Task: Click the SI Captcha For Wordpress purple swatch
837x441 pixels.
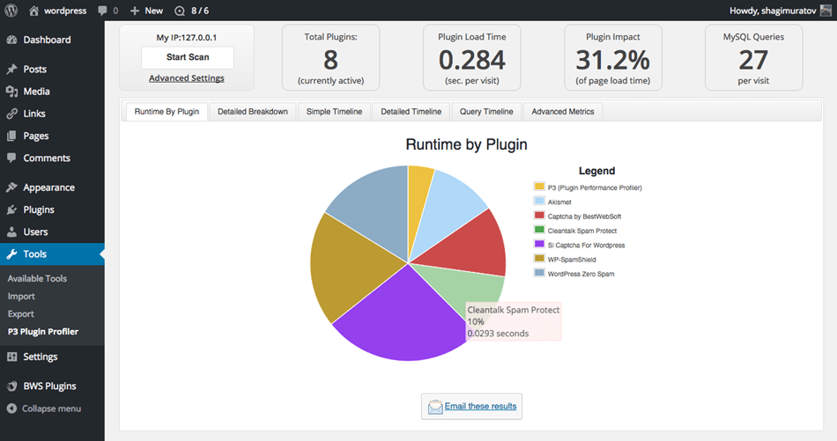Action: coord(539,244)
